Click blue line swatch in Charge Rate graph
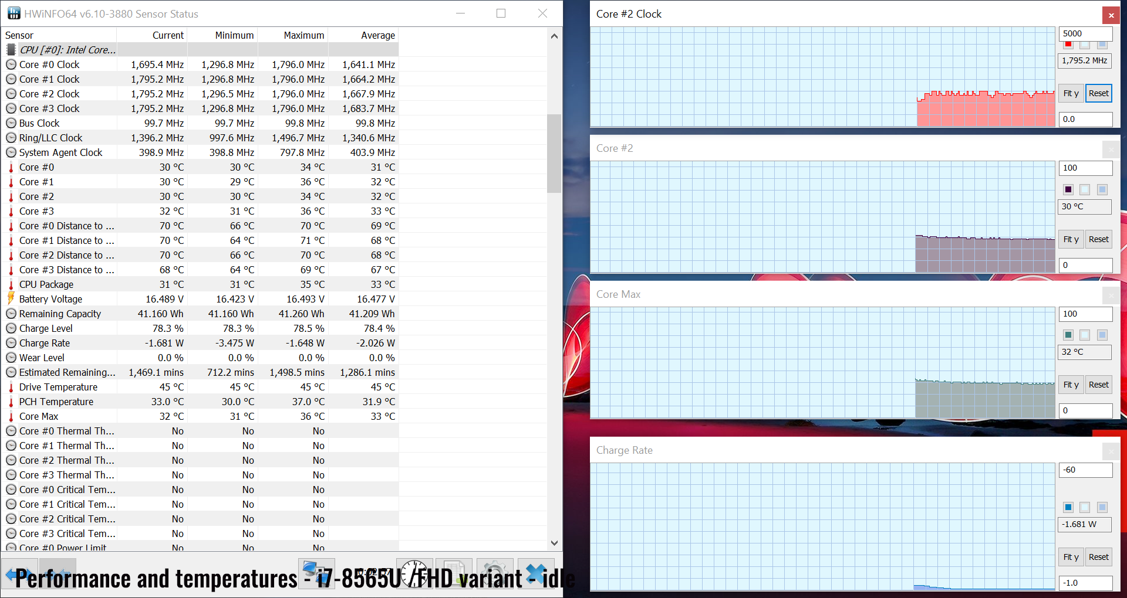Image resolution: width=1127 pixels, height=598 pixels. click(1068, 507)
